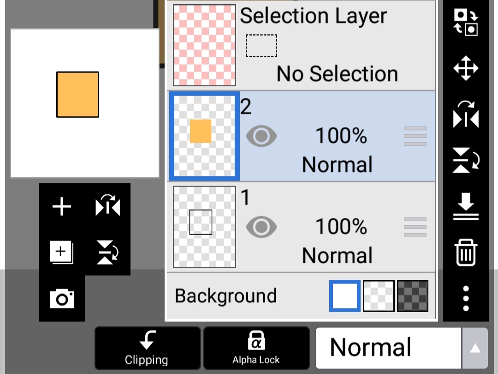Choose the dark checkered transparent background
498x374 pixels.
point(413,296)
